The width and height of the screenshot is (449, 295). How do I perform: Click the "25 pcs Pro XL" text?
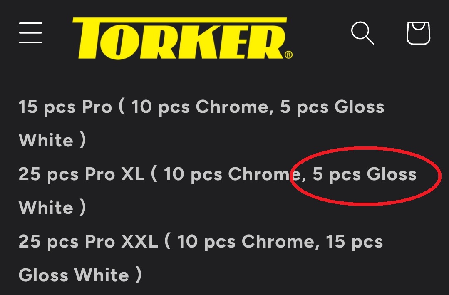tap(81, 174)
